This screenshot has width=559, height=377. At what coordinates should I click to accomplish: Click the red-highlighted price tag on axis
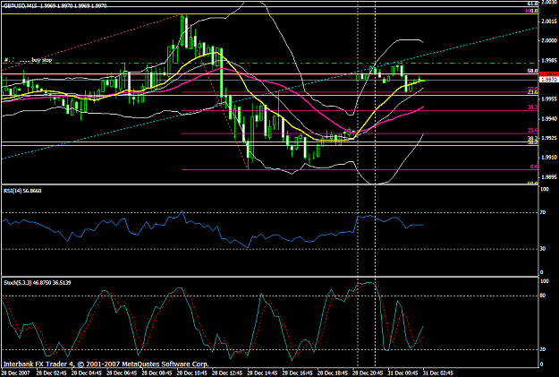(x=549, y=74)
